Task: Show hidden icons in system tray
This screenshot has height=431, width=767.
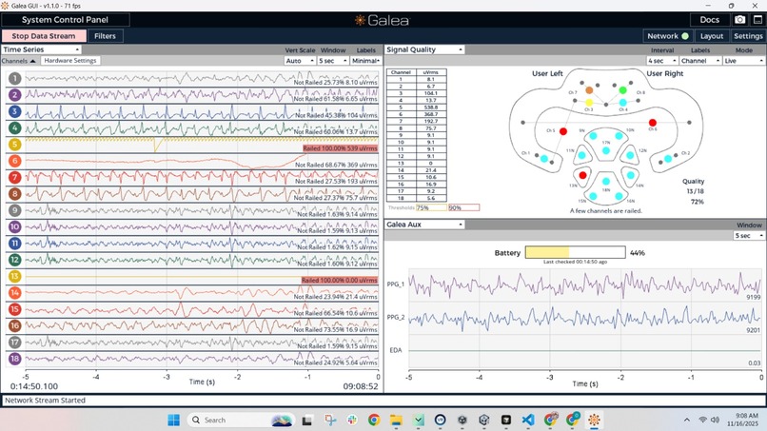Action: [x=687, y=420]
